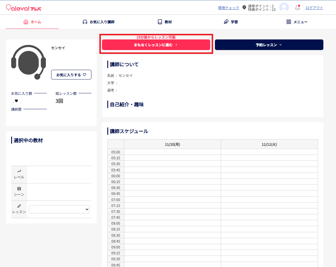Click the aleva! logo
Viewport: 336px width, 267px height.
(24, 8)
